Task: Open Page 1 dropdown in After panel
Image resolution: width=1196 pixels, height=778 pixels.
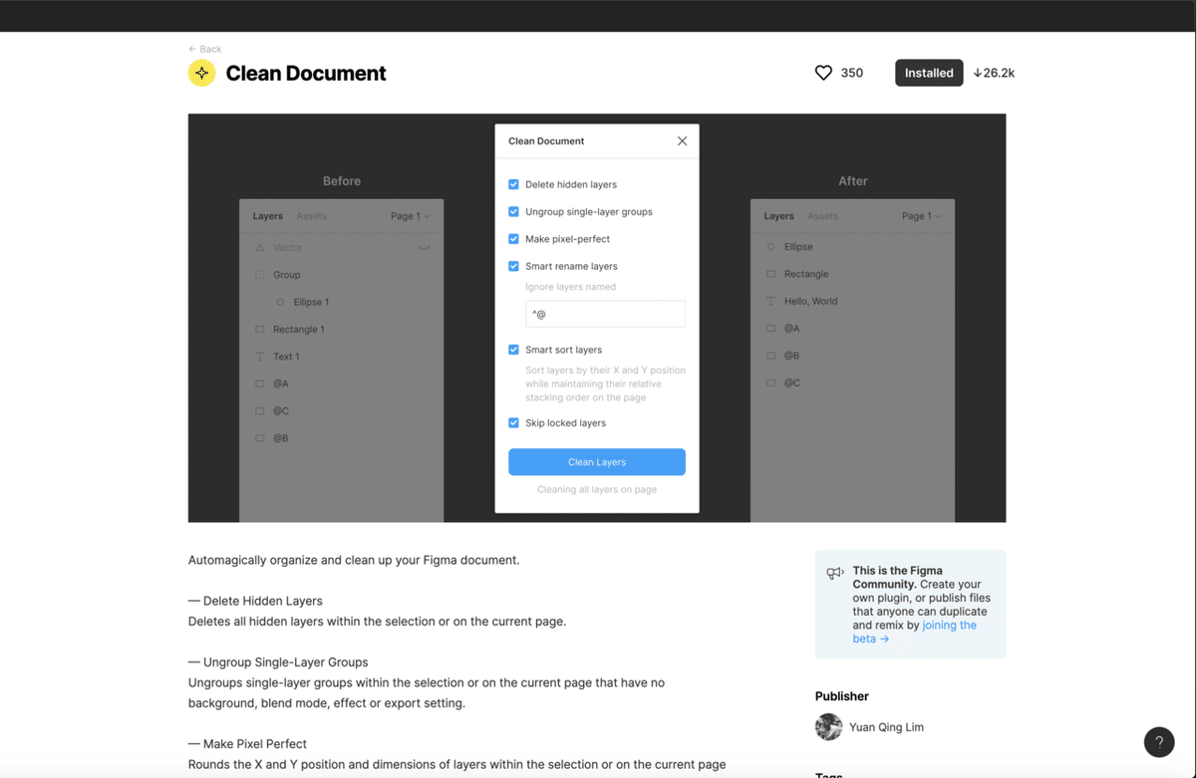Action: 921,216
